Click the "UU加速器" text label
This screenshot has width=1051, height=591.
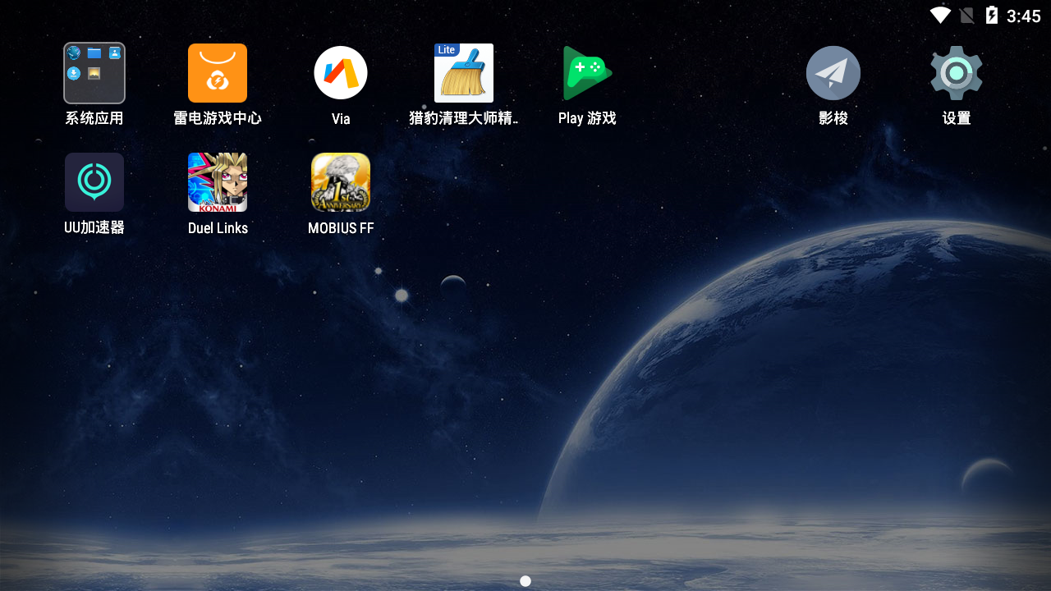(x=94, y=228)
